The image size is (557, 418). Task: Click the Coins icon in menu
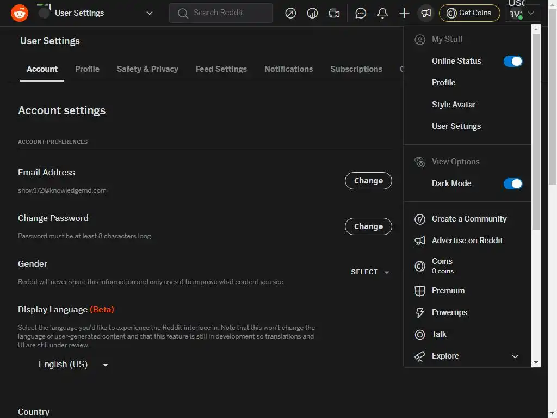click(419, 266)
